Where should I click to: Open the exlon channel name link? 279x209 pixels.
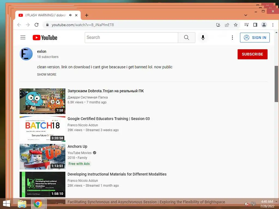(x=42, y=51)
